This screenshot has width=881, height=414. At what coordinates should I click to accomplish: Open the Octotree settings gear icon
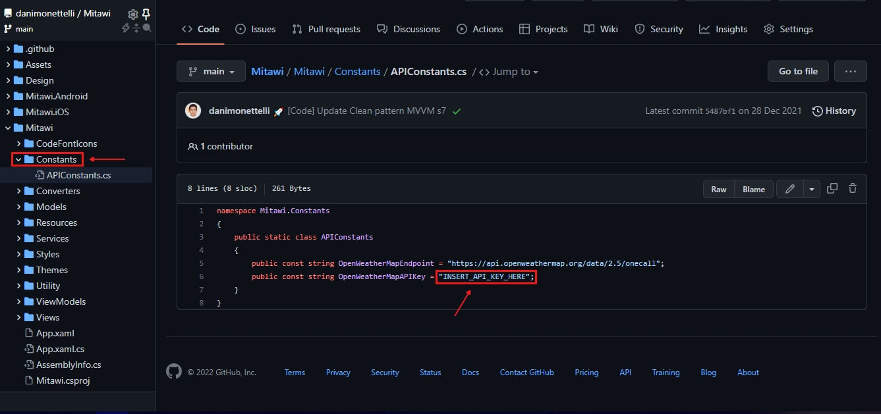pyautogui.click(x=133, y=14)
